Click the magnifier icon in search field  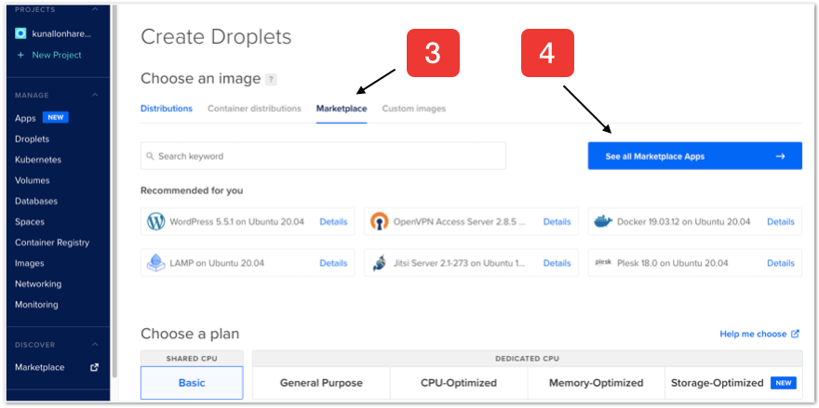[x=151, y=156]
